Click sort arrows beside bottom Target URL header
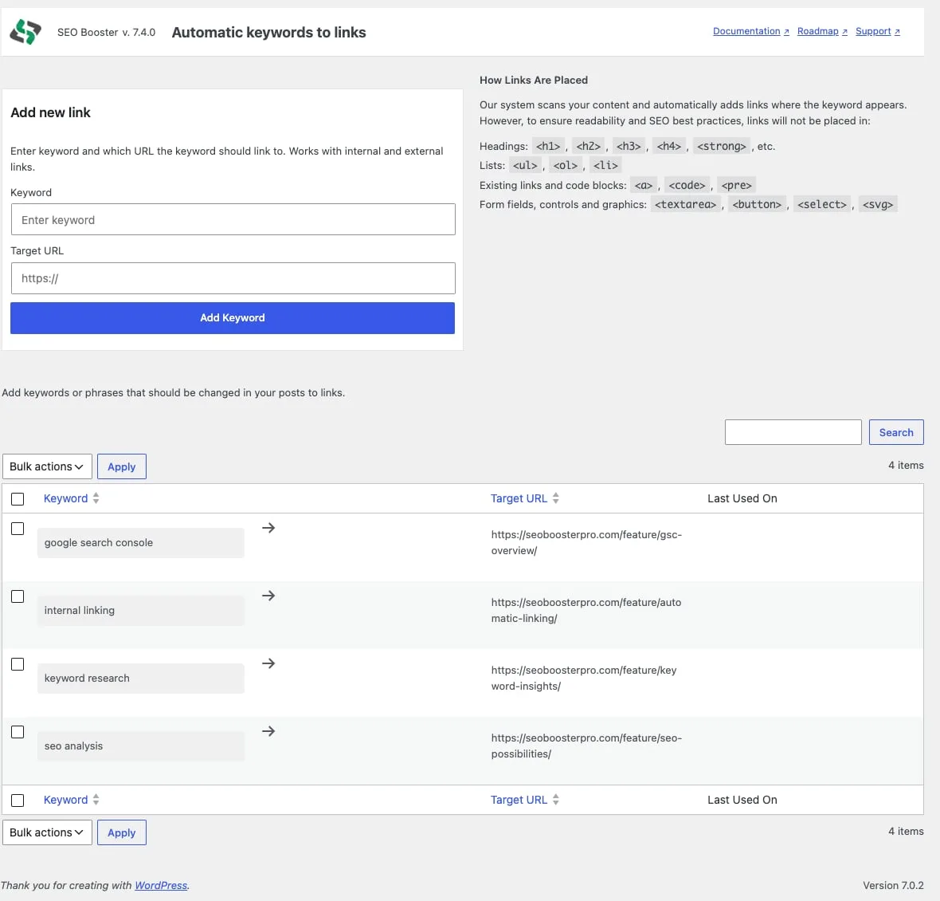Viewport: 940px width, 901px height. (556, 800)
